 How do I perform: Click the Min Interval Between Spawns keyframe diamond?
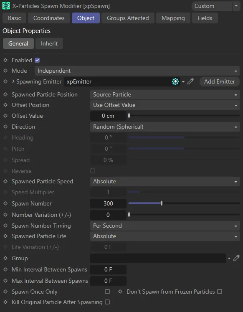pyautogui.click(x=5, y=269)
